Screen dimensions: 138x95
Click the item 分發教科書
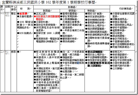[x=42, y=22]
